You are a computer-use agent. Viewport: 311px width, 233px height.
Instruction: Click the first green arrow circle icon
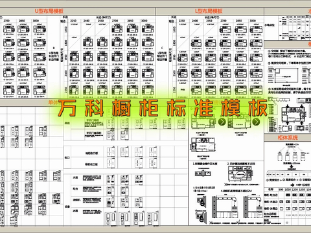pos(222,122)
